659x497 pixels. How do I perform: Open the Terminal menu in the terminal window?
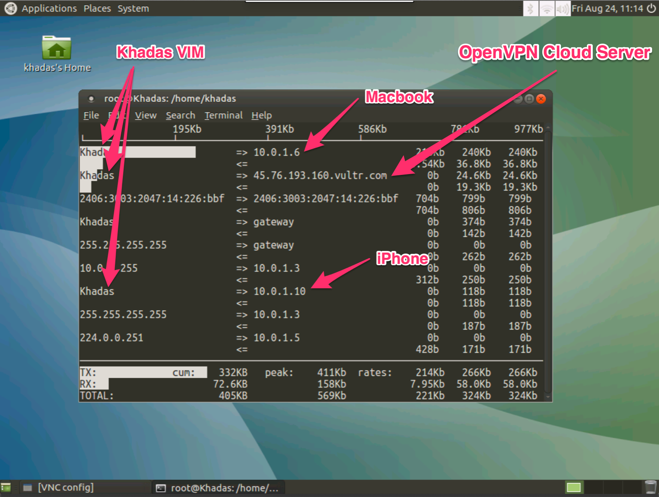click(223, 116)
